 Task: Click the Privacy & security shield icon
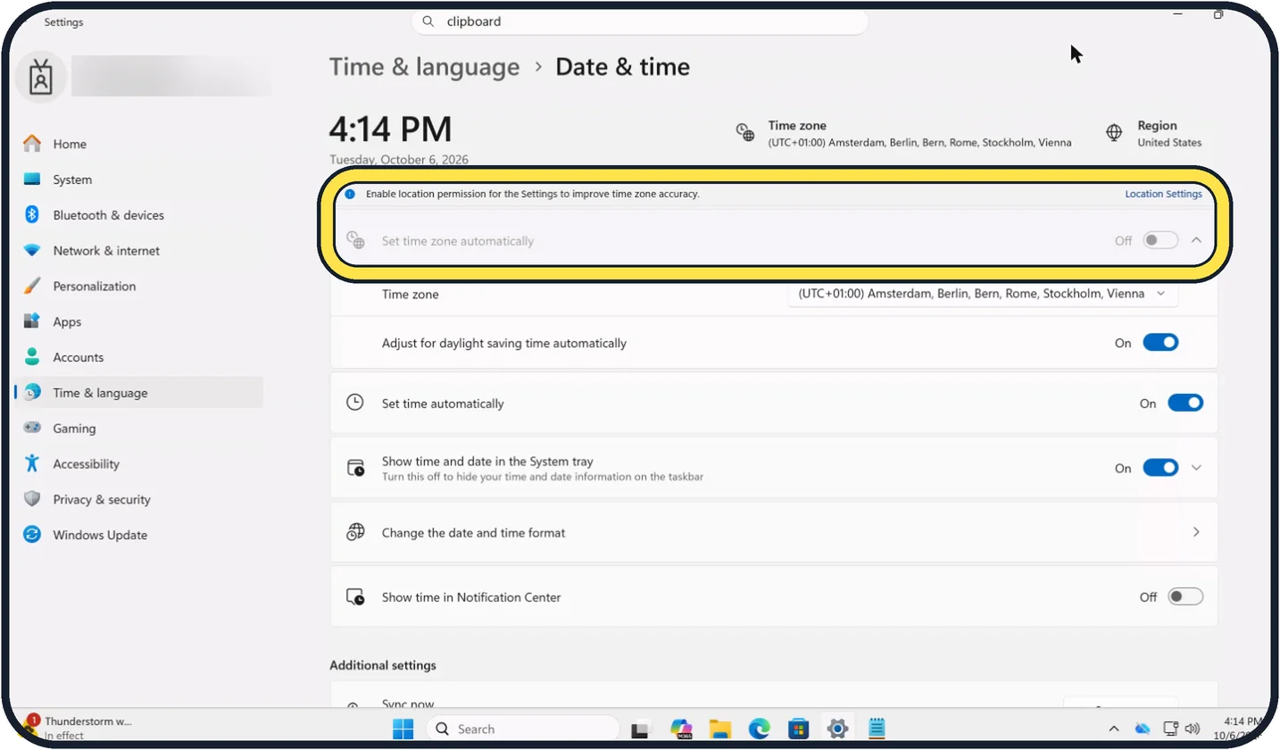pyautogui.click(x=32, y=499)
